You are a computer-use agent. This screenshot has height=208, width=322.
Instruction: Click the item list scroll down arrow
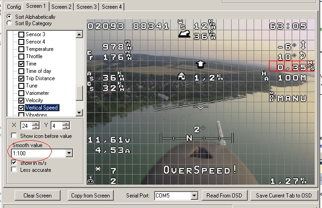pyautogui.click(x=79, y=112)
